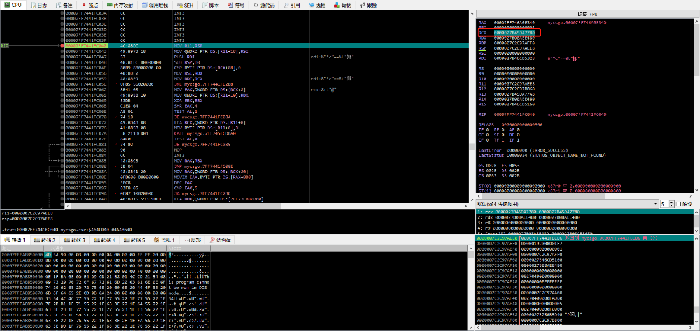Select the R12 register value 0000007C2C97B860

pyautogui.click(x=514, y=89)
